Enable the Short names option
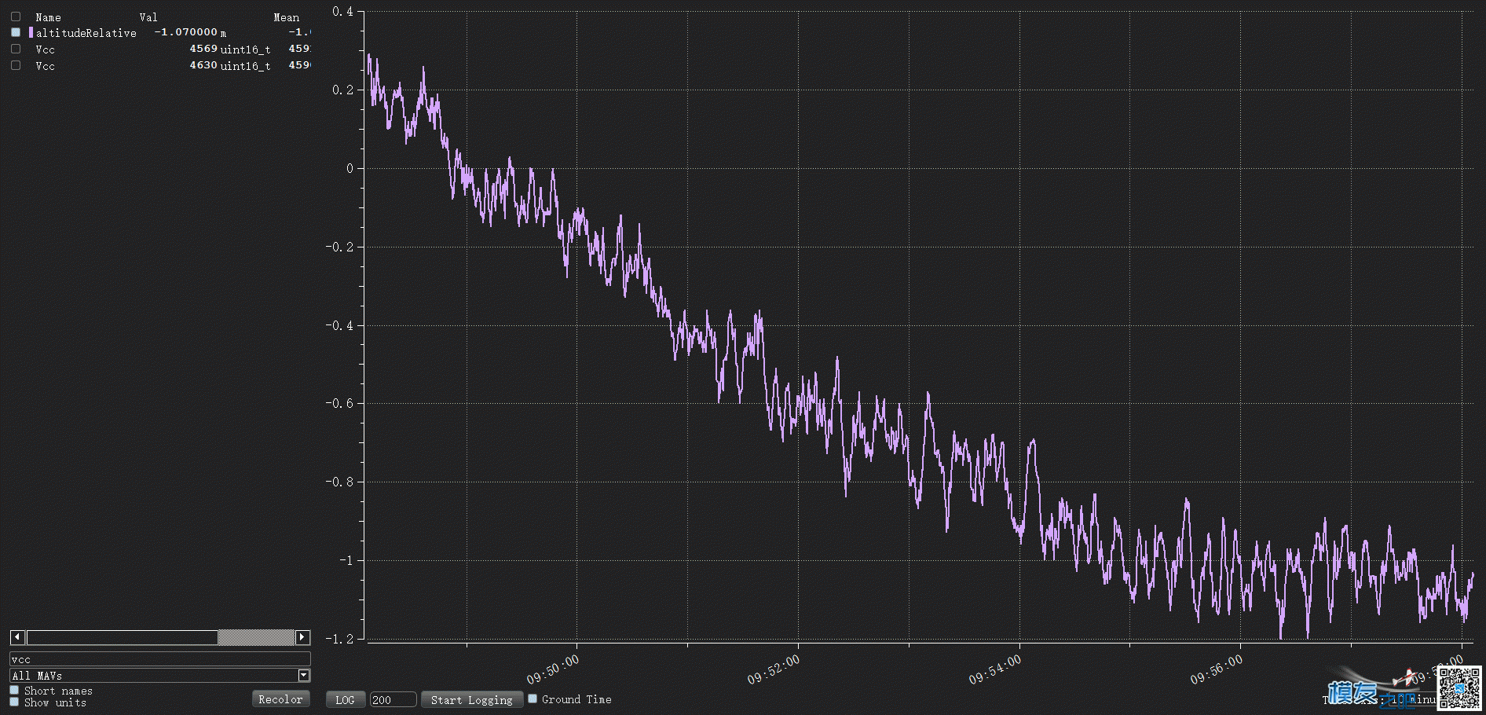 14,690
